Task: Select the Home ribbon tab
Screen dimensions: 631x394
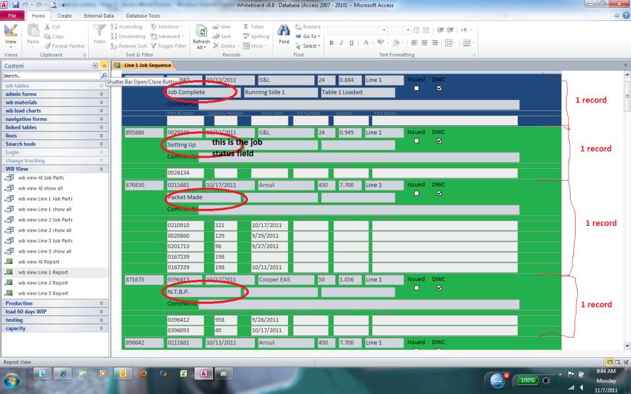Action: [39, 16]
